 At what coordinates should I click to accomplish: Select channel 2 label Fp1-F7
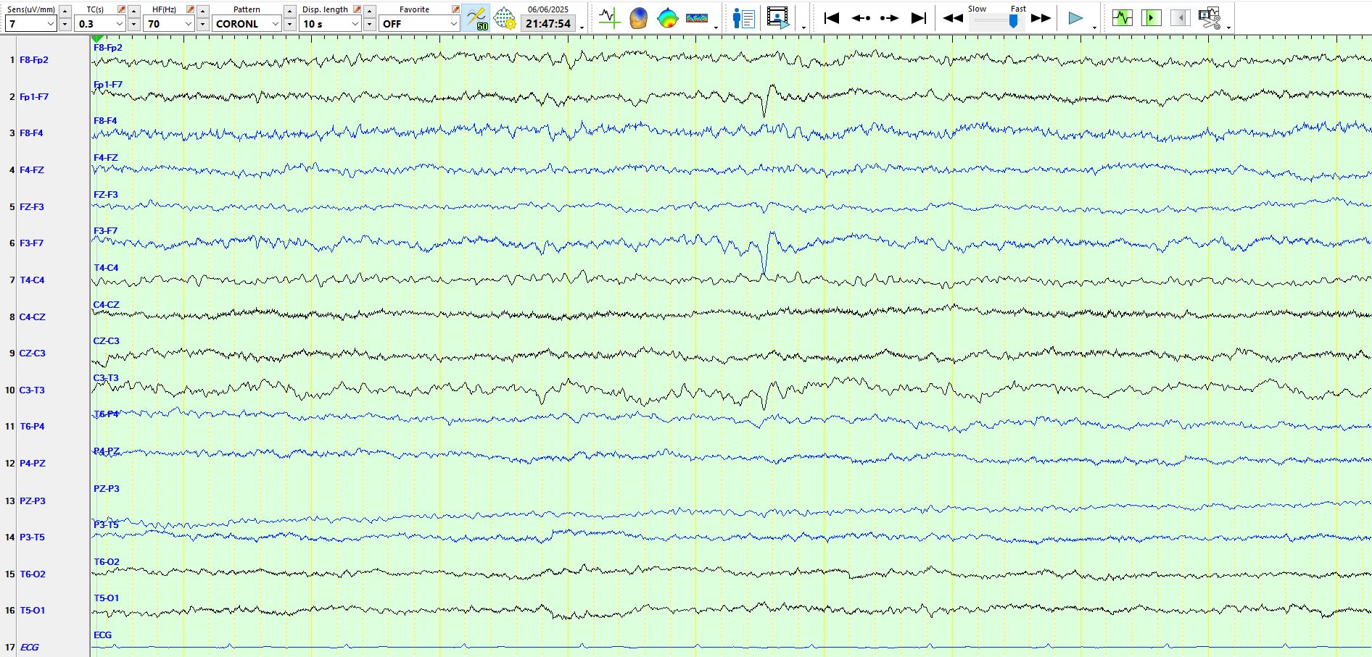click(x=34, y=97)
